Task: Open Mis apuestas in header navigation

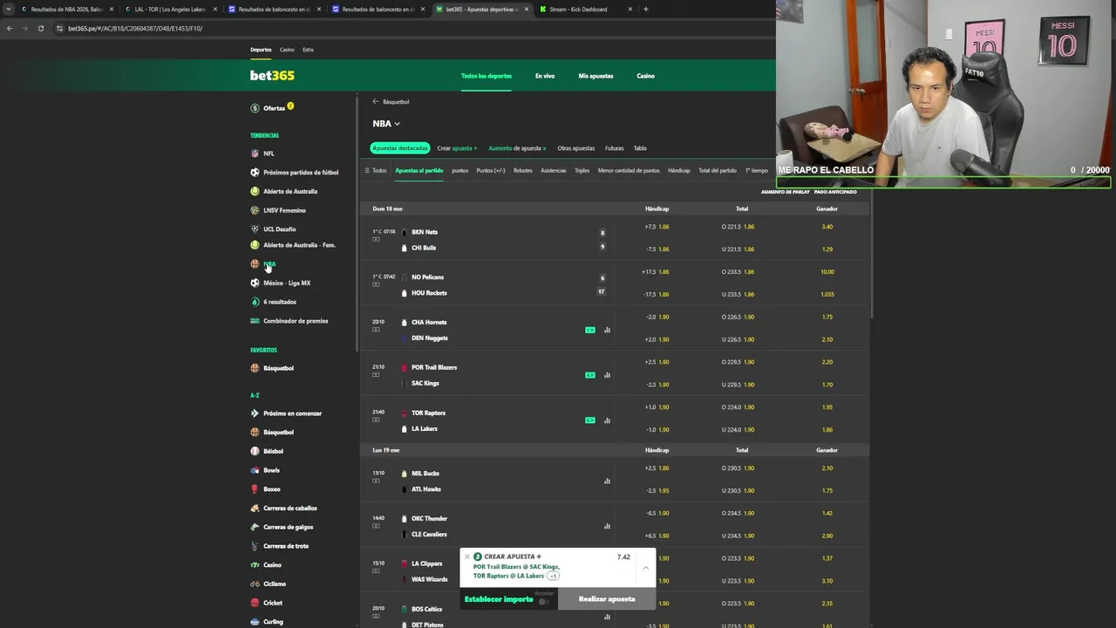Action: [x=595, y=76]
